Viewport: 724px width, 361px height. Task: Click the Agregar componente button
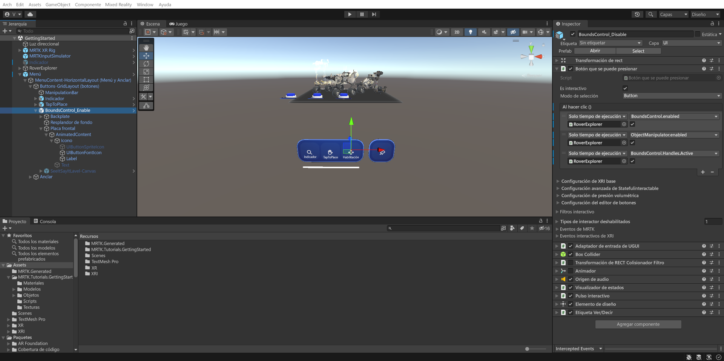(x=638, y=324)
